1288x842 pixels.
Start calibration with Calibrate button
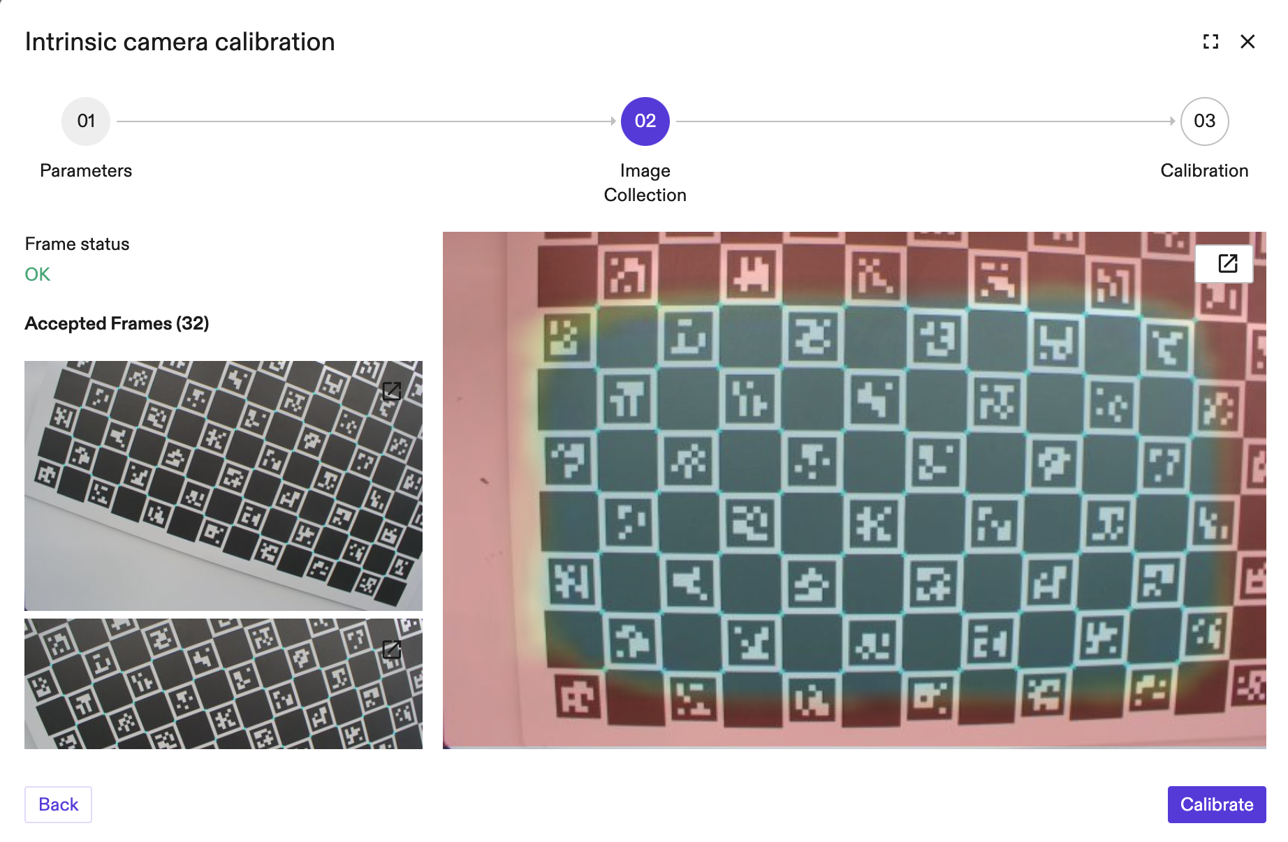[1217, 804]
